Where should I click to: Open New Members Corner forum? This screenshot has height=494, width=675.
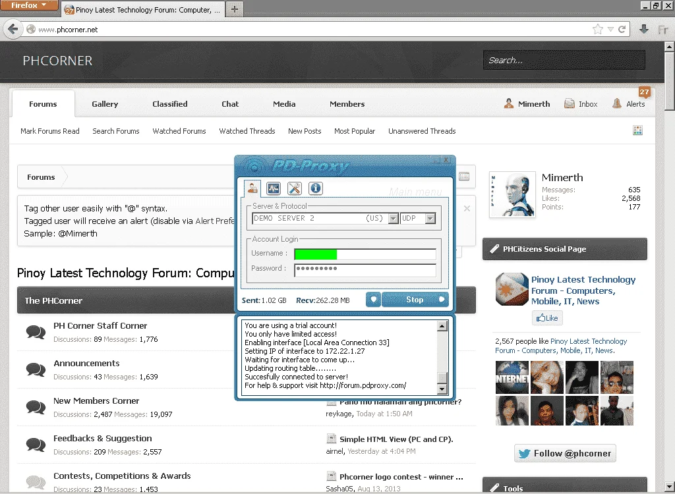[96, 400]
